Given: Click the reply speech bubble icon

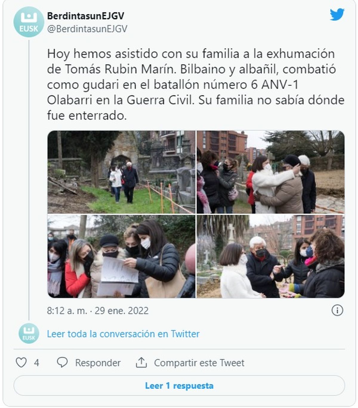Looking at the screenshot, I should coord(62,363).
